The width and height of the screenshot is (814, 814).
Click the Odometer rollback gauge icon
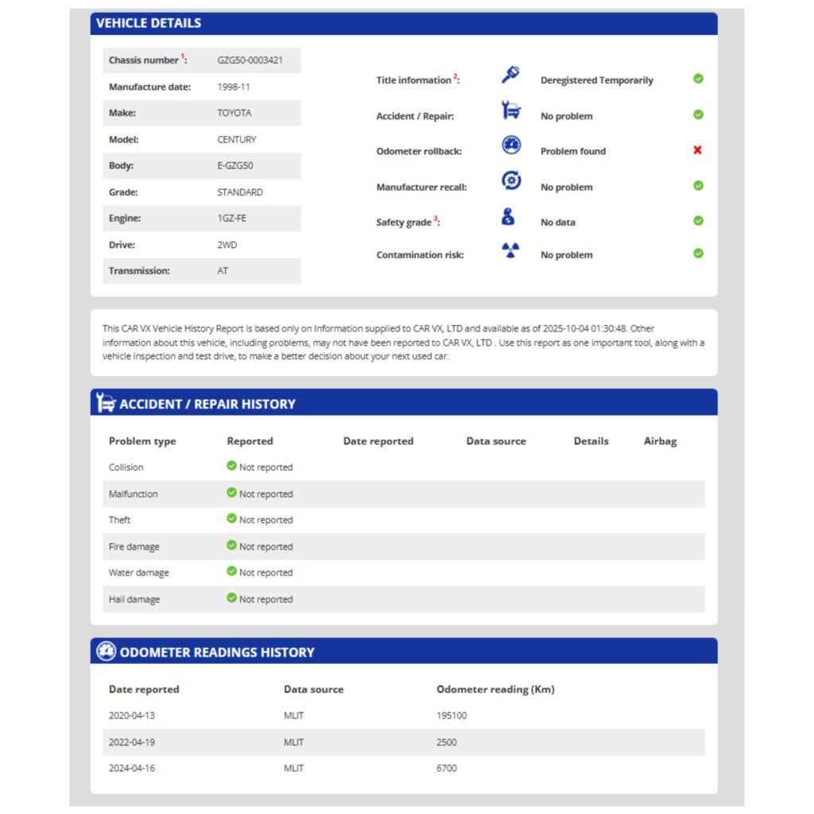511,145
